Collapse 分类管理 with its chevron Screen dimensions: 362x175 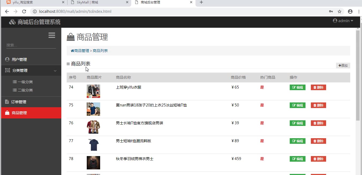click(55, 71)
